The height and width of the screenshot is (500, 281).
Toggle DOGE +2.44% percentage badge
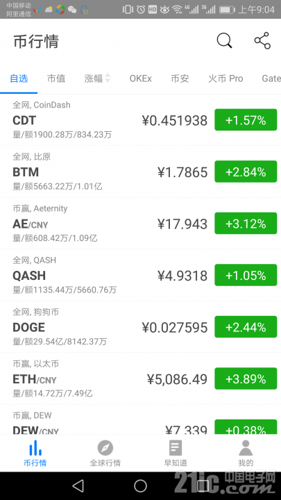coord(246,327)
